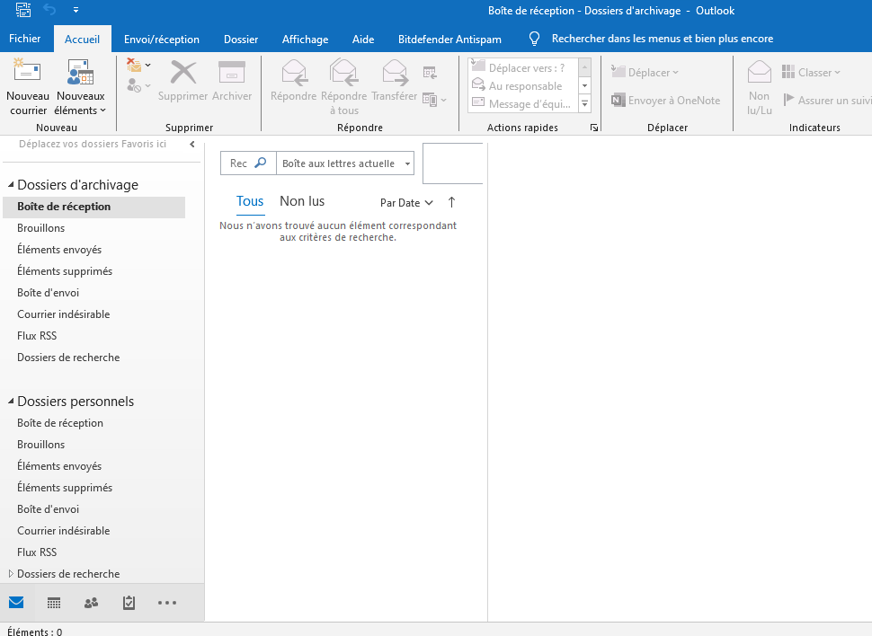The width and height of the screenshot is (872, 636).
Task: Open the Boîte aux lettres actuelle dropdown
Action: pos(407,163)
